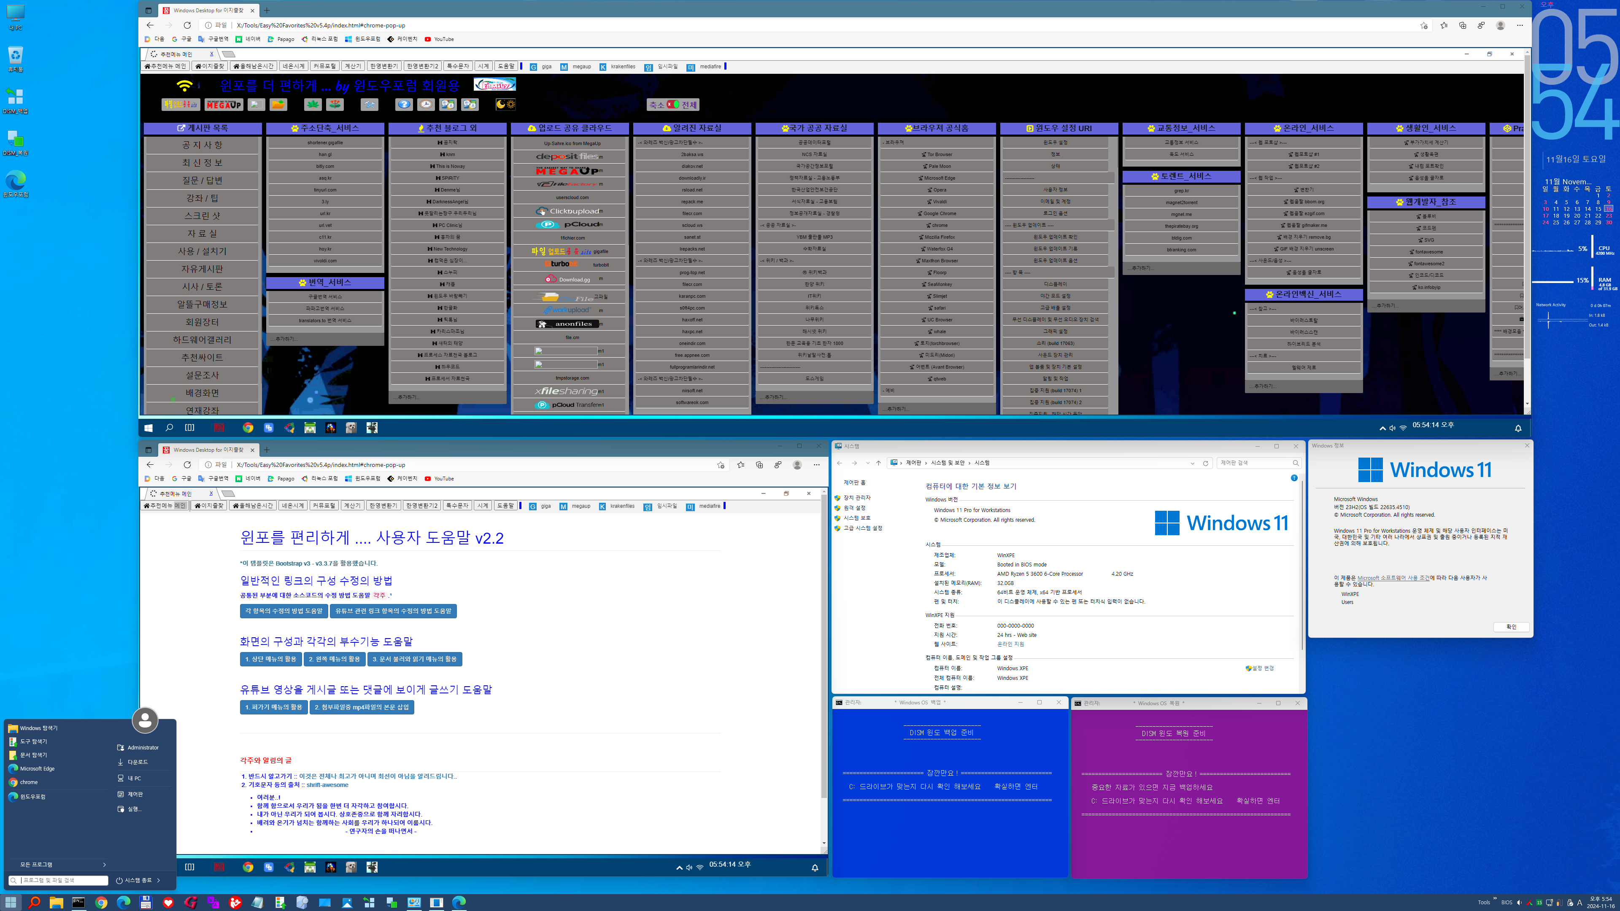Screen dimensions: 1620x911
Task: Open 도구 탐색기 from start menu
Action: tap(28, 742)
